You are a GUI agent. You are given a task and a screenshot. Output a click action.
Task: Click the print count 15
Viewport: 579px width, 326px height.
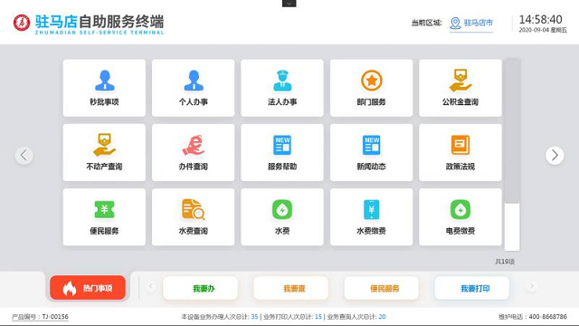point(318,317)
